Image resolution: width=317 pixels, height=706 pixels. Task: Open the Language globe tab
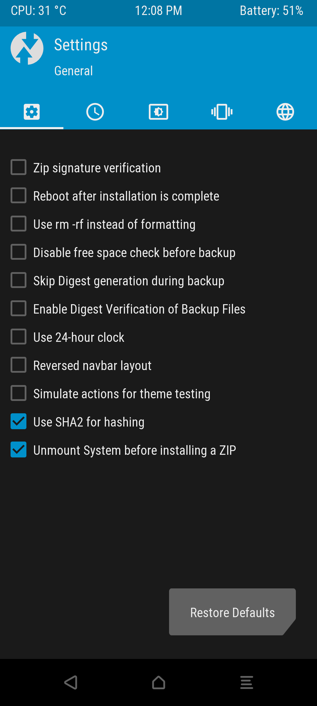pos(285,112)
